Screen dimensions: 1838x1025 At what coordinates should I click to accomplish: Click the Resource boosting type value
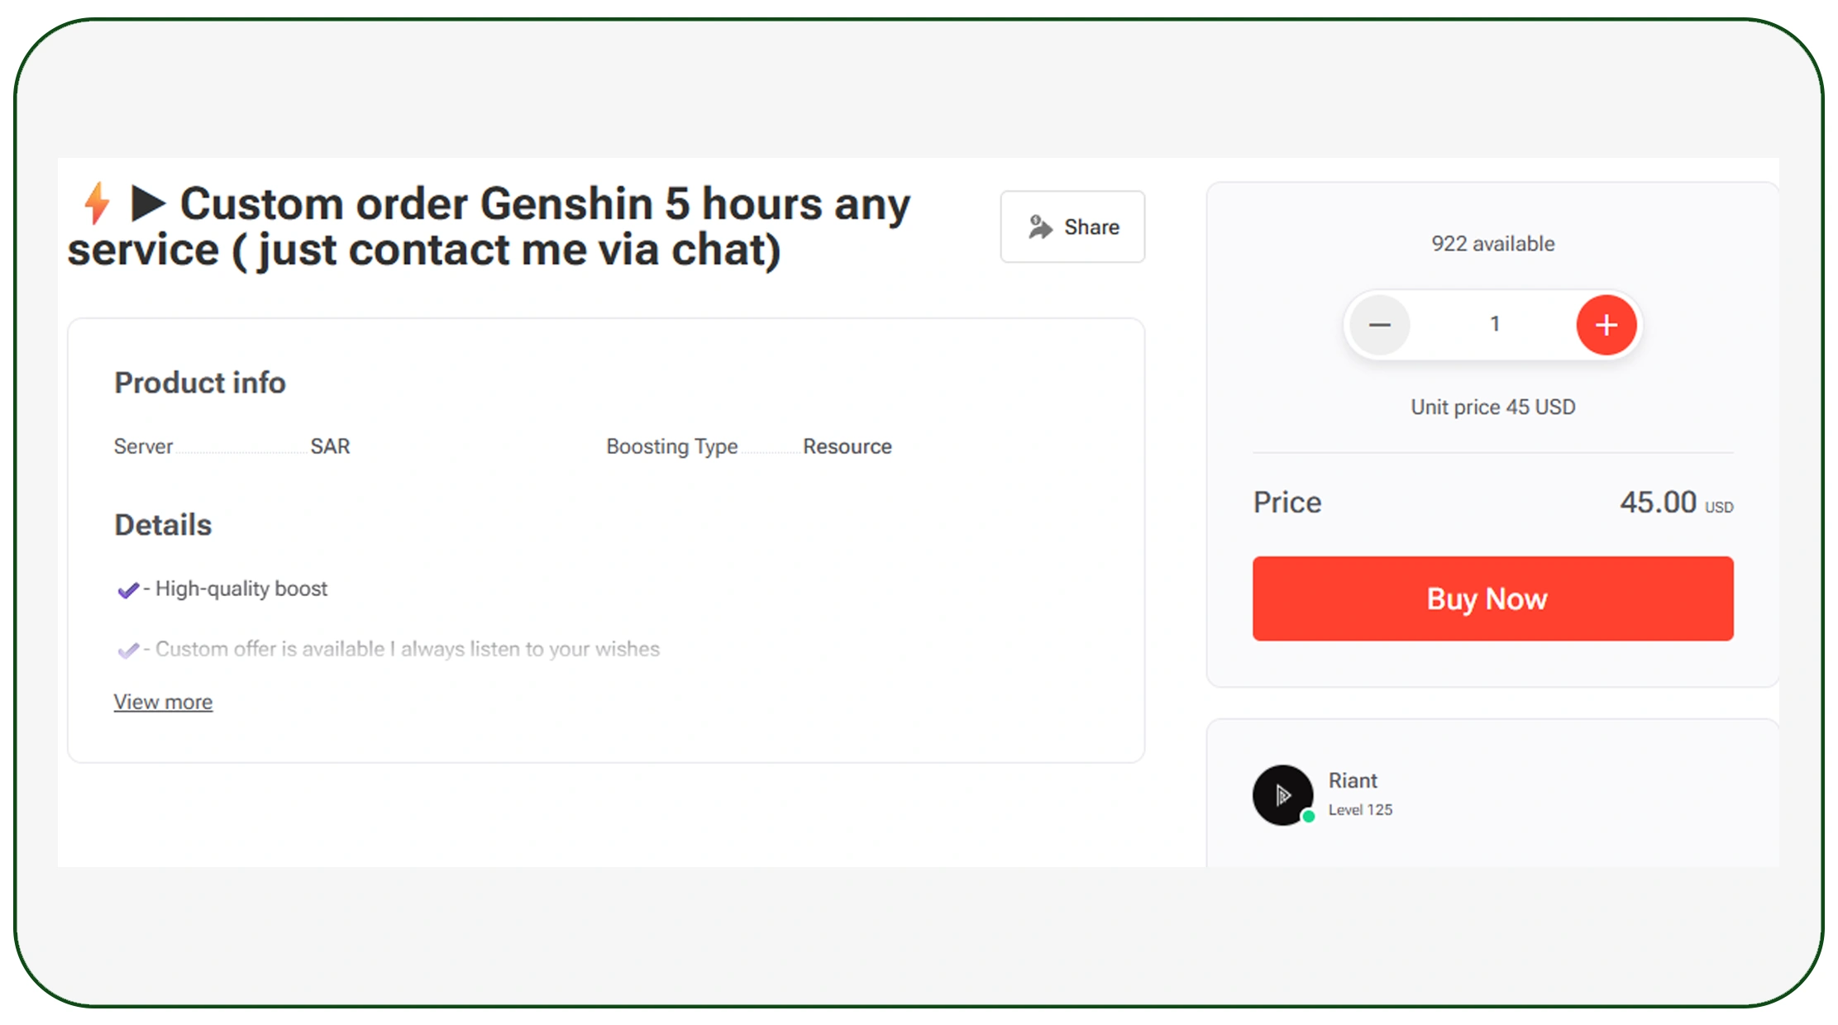pyautogui.click(x=847, y=446)
